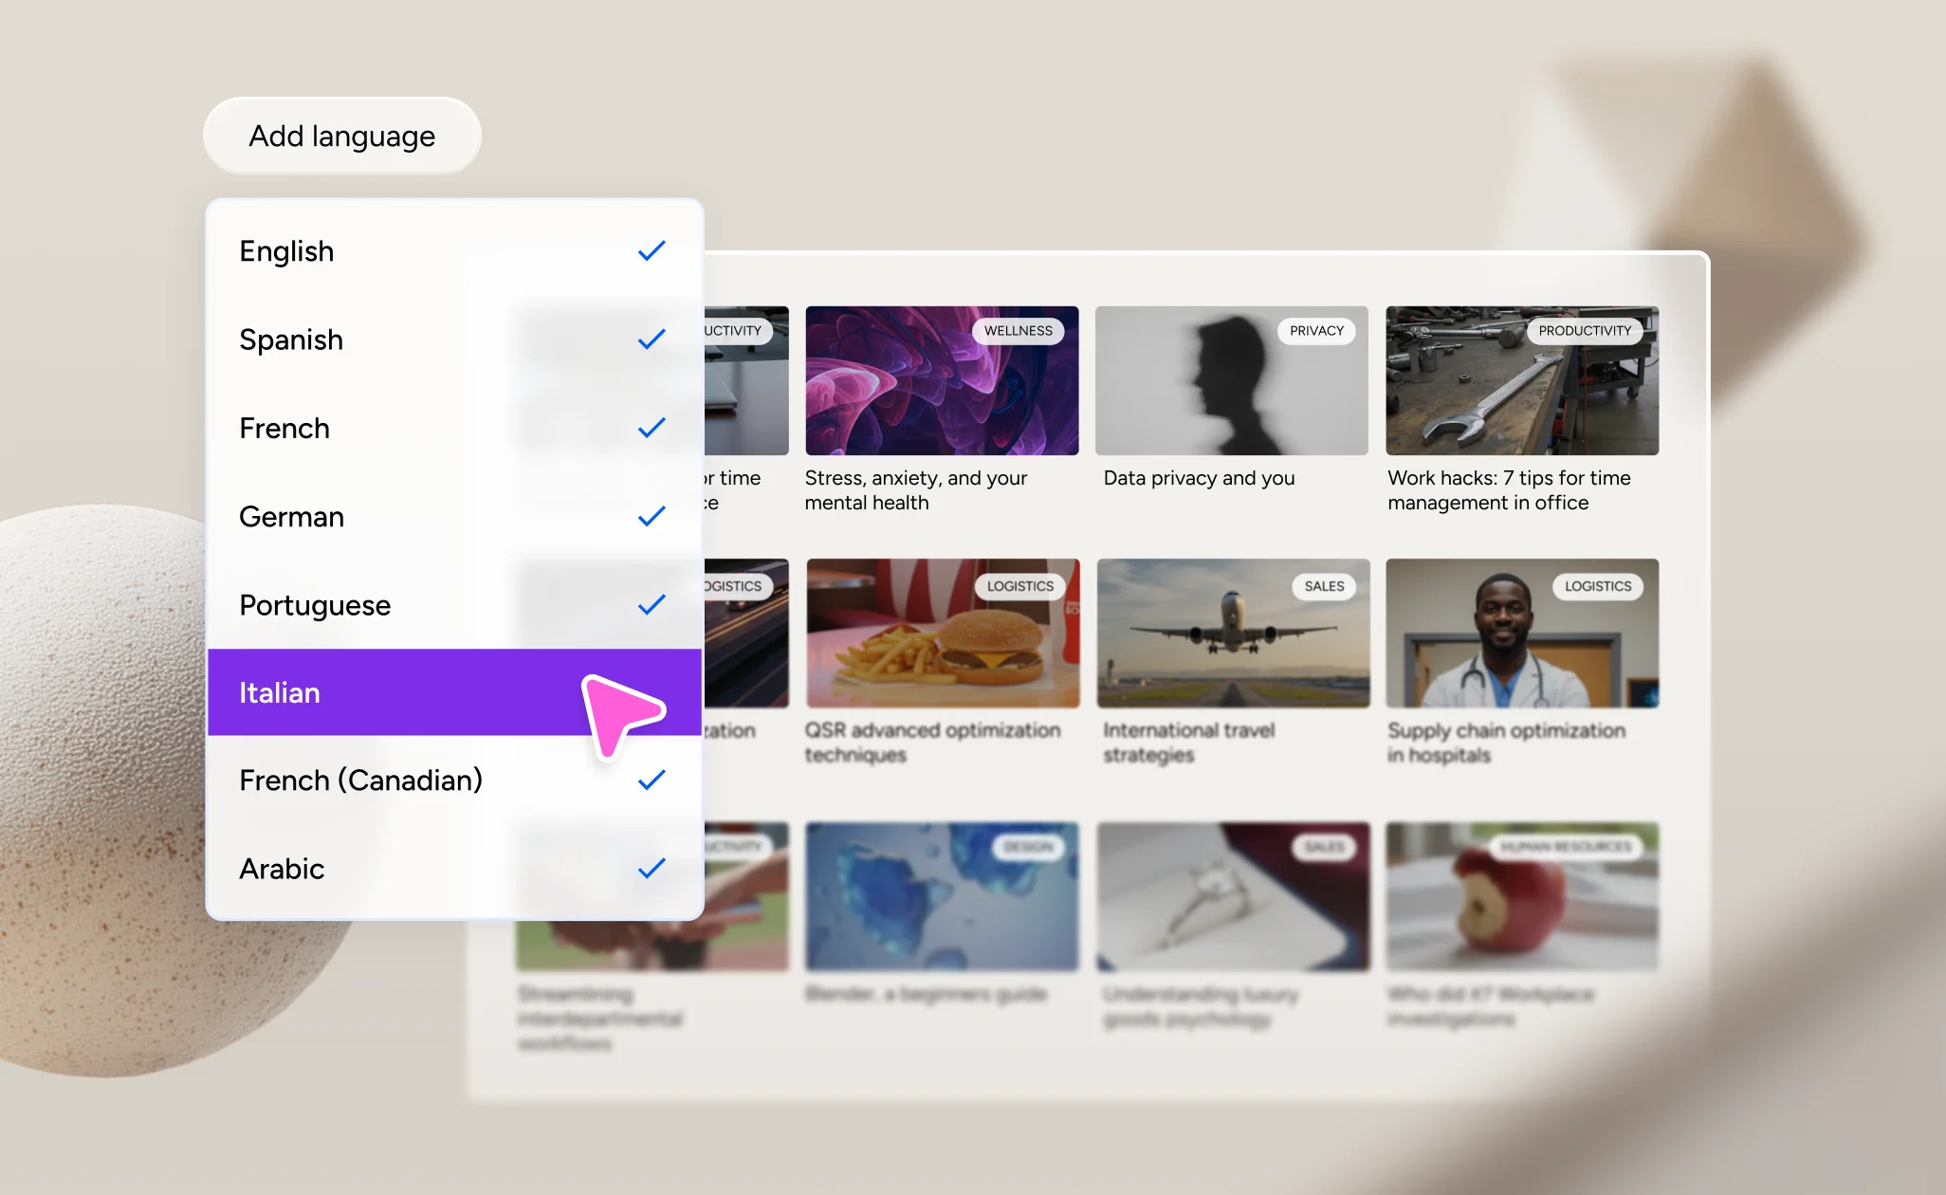Viewport: 1946px width, 1195px height.
Task: Open "Who did it? Workplace investigations" title
Action: click(1491, 1006)
